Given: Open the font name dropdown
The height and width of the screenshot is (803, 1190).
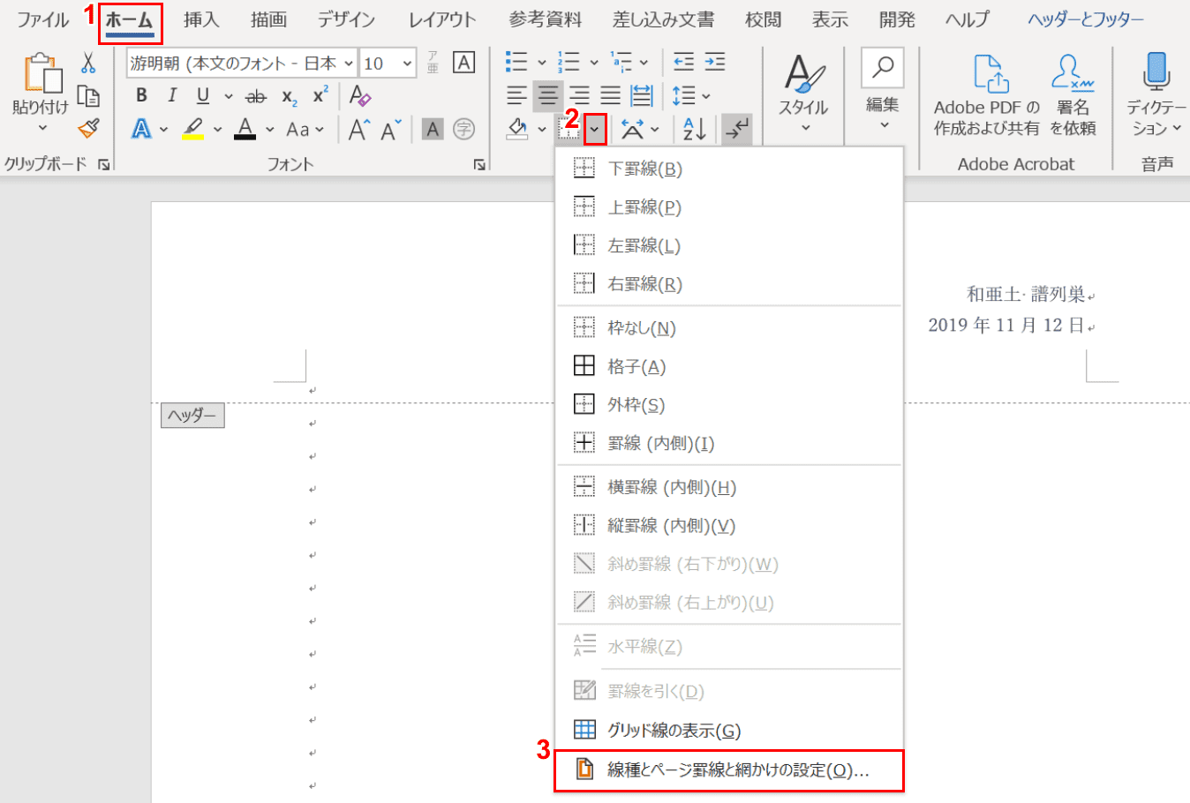Looking at the screenshot, I should [349, 64].
